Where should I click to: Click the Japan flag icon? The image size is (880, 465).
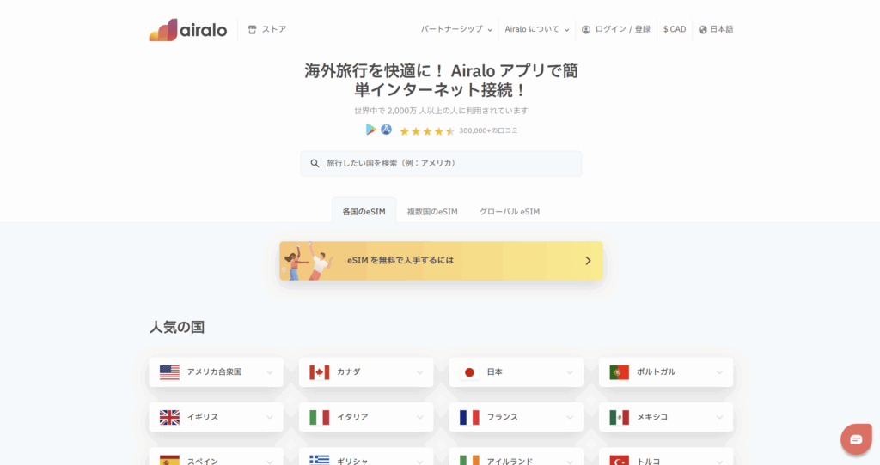click(469, 372)
